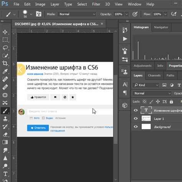Select the Clone Stamp tool
The image size is (182, 182).
click(5, 119)
